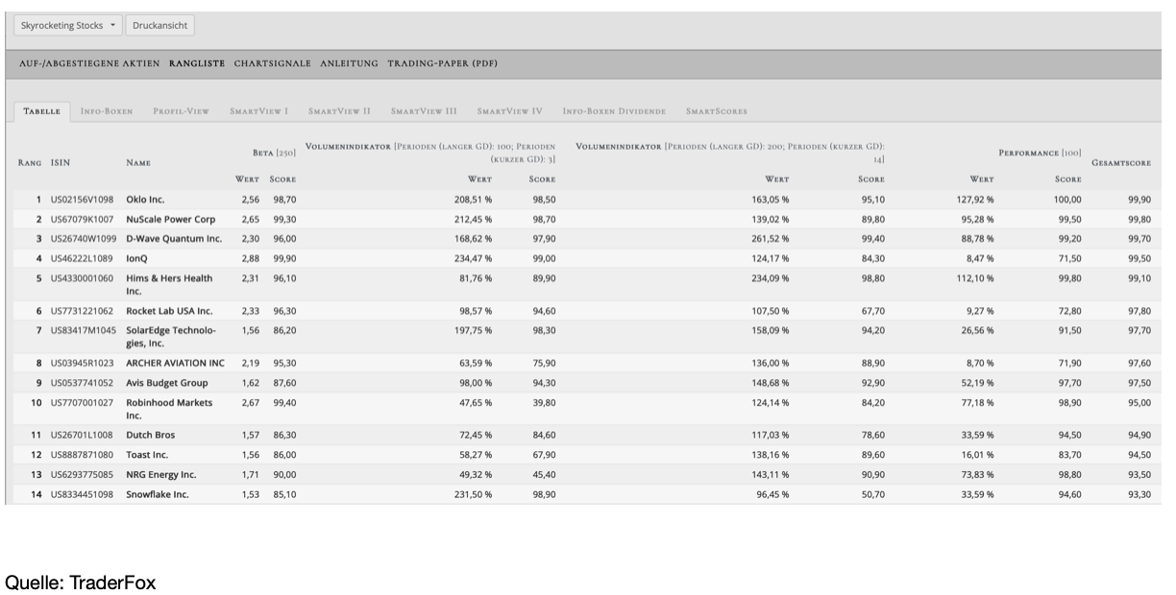Open Chartsignale menu item
This screenshot has width=1176, height=595.
click(273, 63)
